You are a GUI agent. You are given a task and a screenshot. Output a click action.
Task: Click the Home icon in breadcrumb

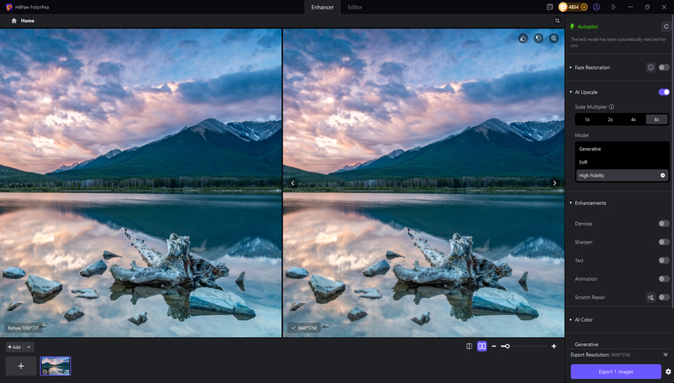(x=14, y=20)
